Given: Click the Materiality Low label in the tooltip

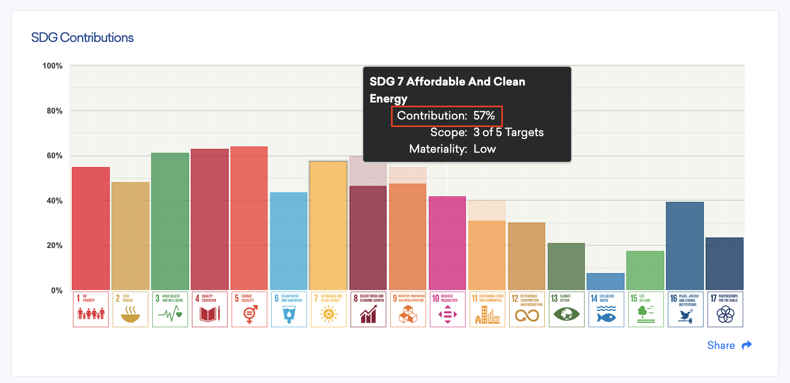Looking at the screenshot, I should pyautogui.click(x=452, y=149).
